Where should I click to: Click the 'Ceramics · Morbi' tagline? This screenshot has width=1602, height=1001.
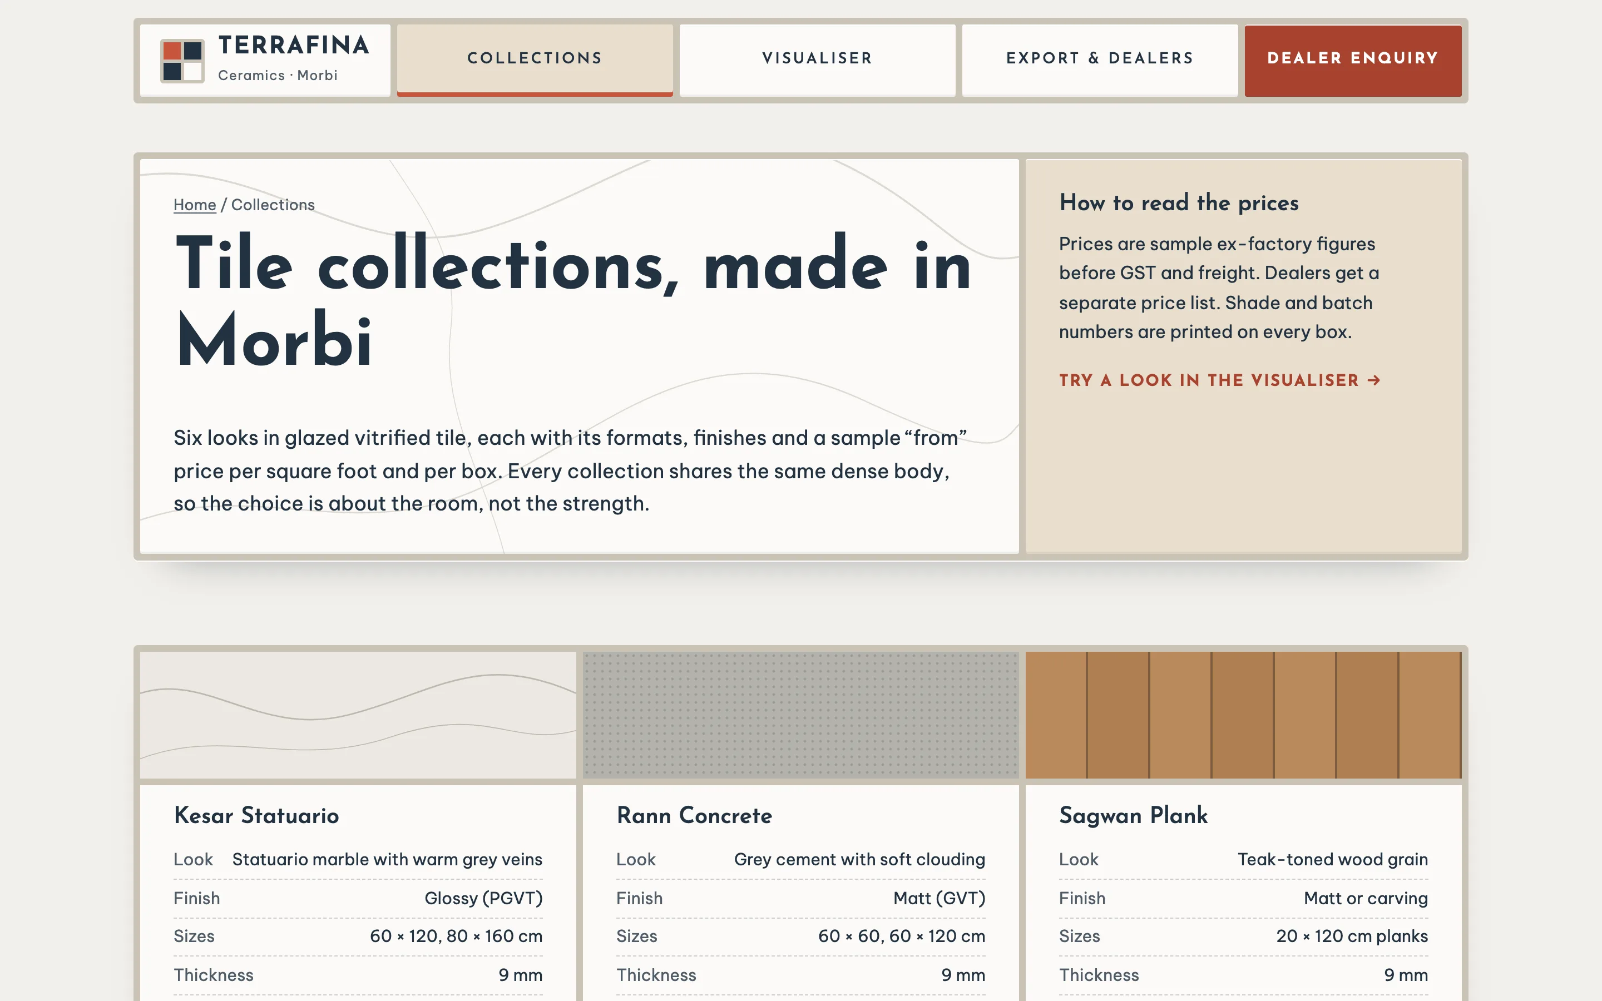click(x=278, y=76)
